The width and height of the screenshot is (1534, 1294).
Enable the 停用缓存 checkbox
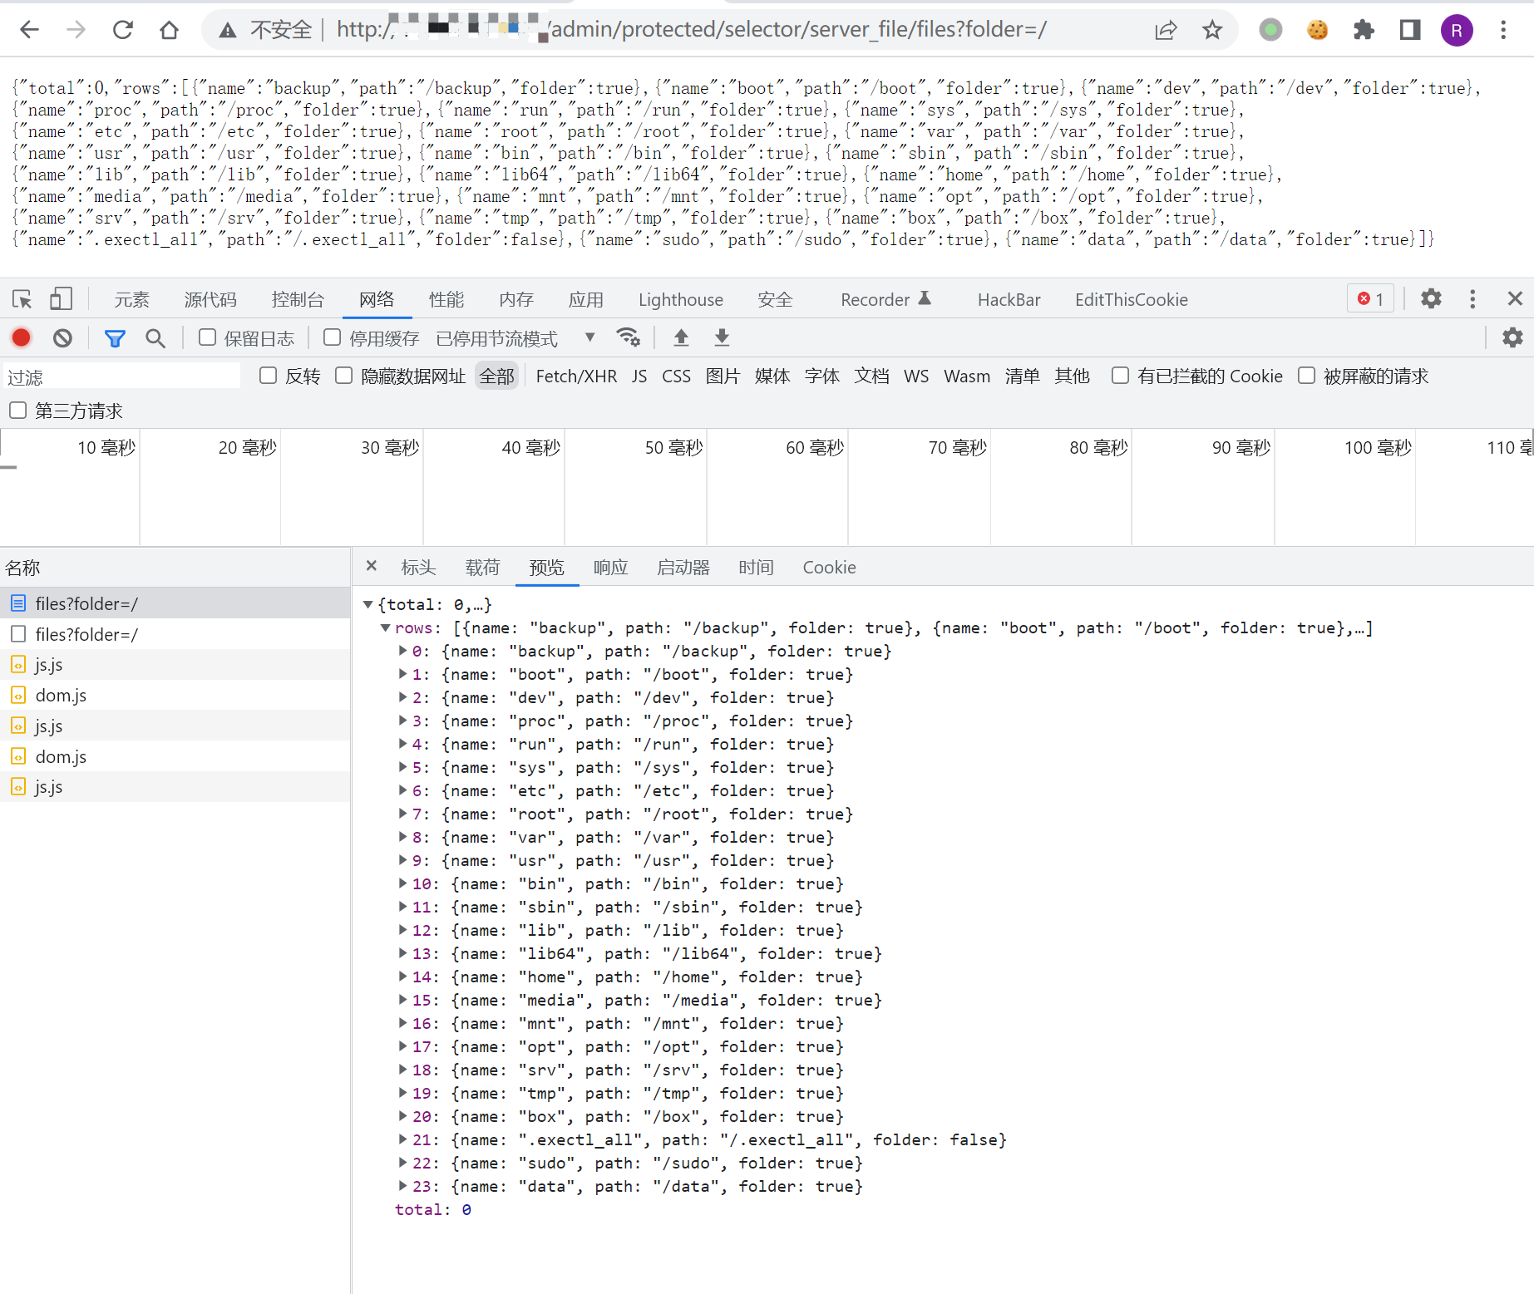click(333, 337)
